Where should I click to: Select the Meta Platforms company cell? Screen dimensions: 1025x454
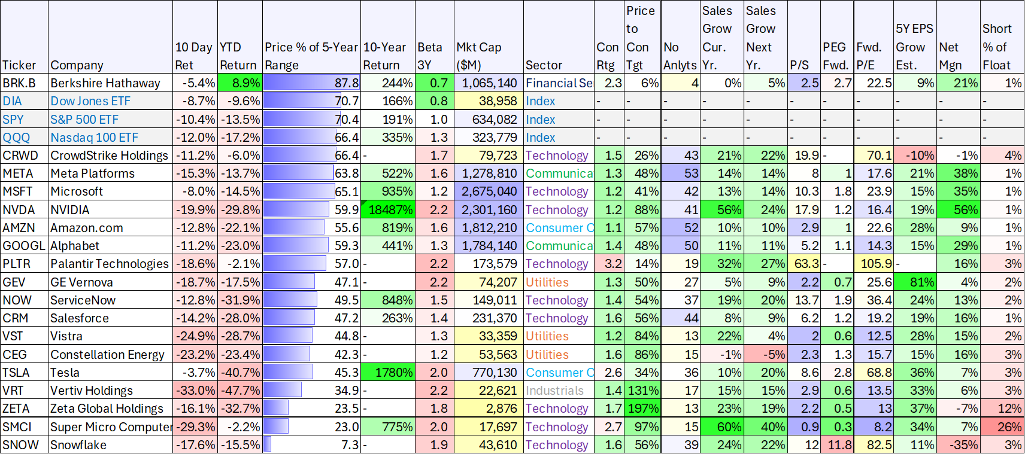tap(111, 173)
